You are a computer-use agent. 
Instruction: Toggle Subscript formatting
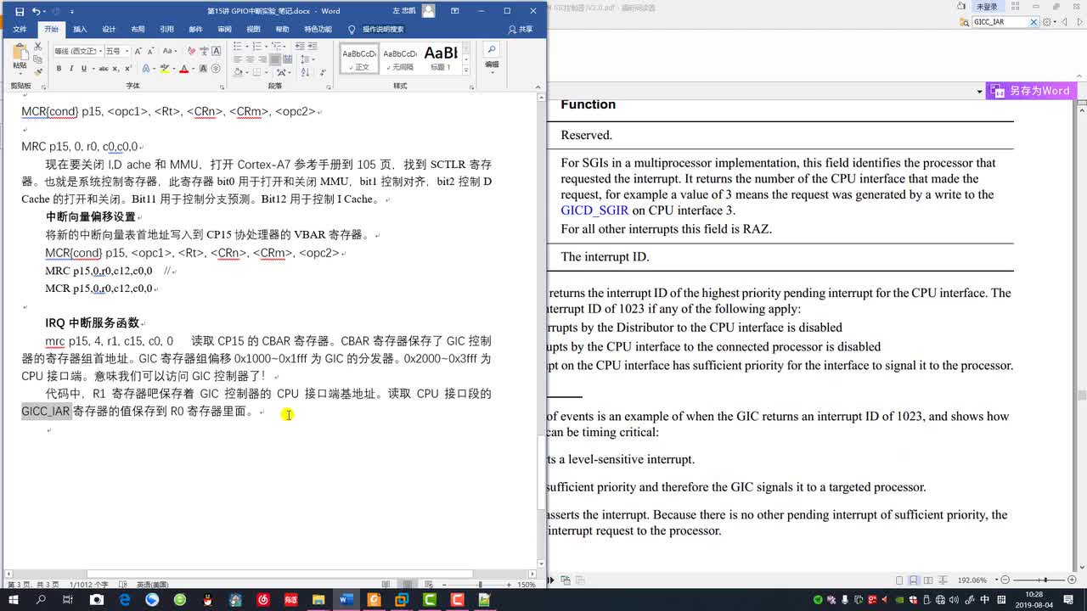(115, 69)
